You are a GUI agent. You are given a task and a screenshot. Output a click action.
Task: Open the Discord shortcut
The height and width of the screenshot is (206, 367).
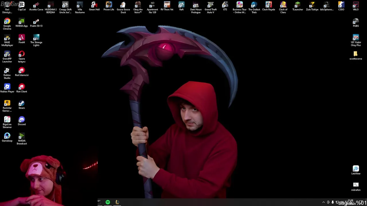(22, 121)
